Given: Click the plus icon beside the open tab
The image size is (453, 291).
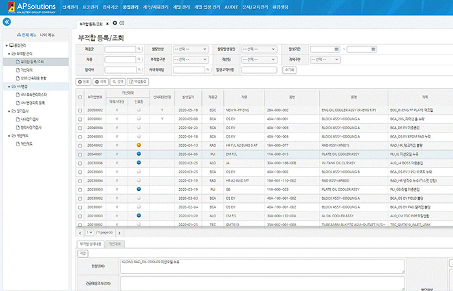Looking at the screenshot, I should (x=115, y=23).
